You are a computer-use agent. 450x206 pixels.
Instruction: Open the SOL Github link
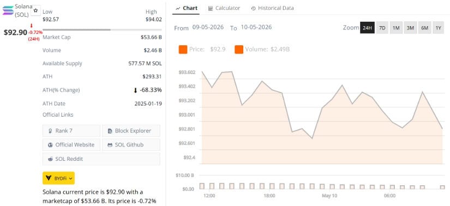pyautogui.click(x=131, y=145)
